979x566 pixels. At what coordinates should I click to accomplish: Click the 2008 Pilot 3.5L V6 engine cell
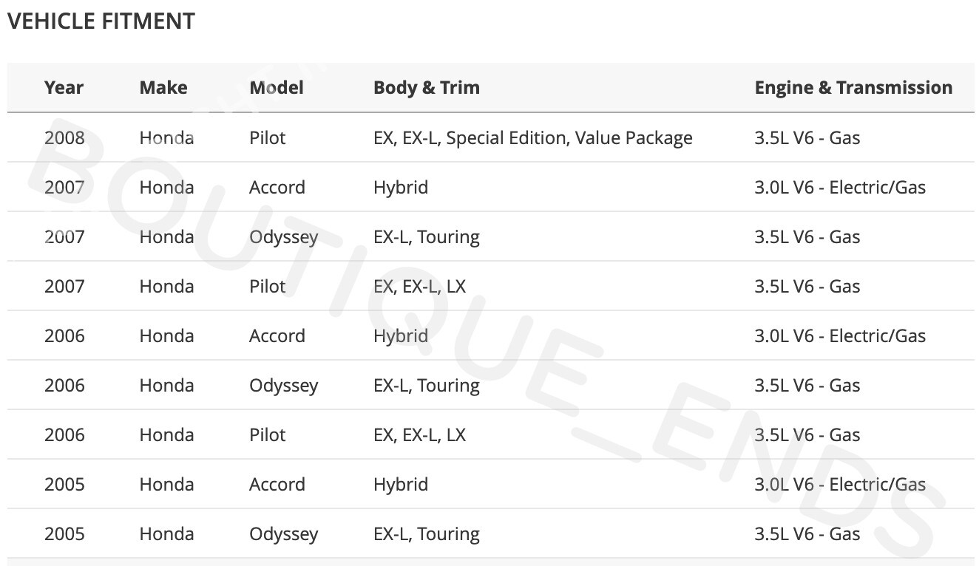(x=807, y=137)
